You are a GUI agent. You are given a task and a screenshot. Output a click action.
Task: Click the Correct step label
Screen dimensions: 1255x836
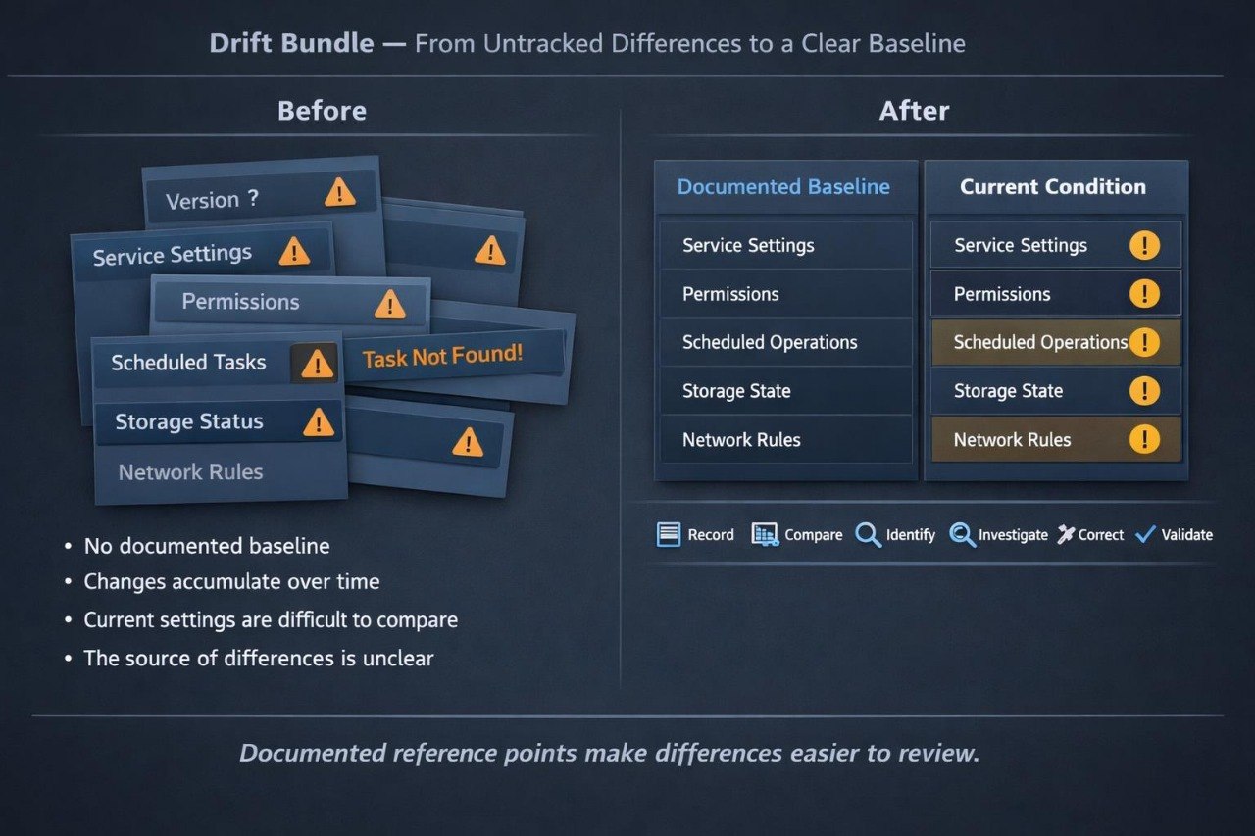[x=1101, y=534]
